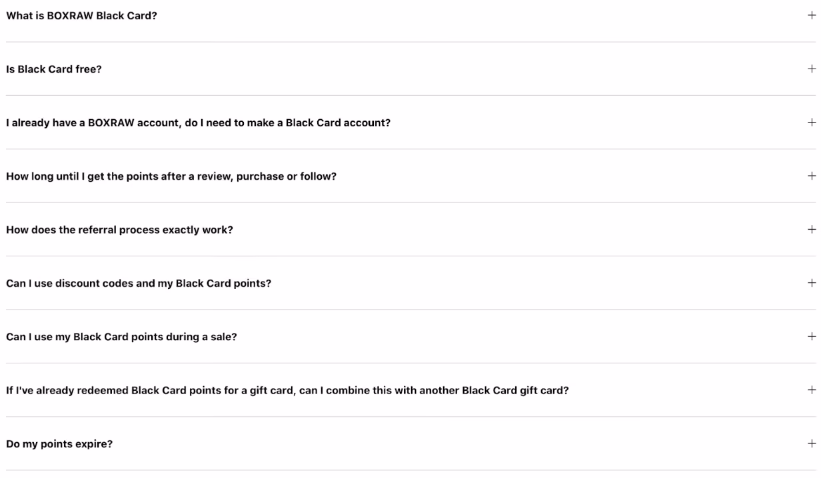Viewport: 821px width, 478px height.
Task: Click plus icon beside discount codes question
Action: pos(811,283)
